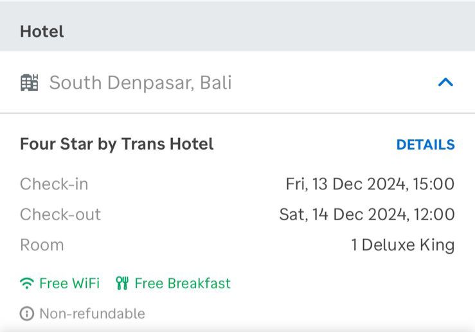
Task: Click the Free WiFi signal icon
Action: tap(27, 283)
